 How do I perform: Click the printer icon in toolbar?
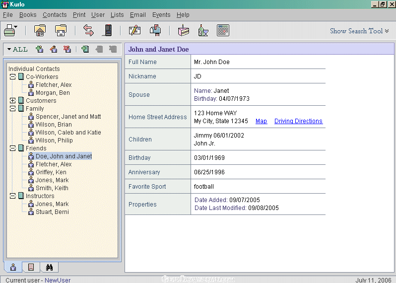click(x=9, y=31)
